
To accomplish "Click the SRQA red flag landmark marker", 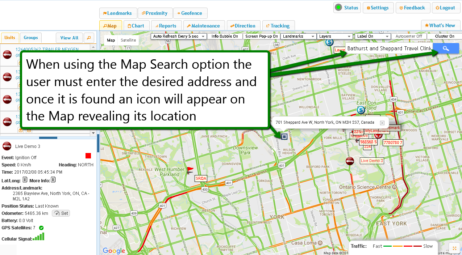I will point(190,170).
